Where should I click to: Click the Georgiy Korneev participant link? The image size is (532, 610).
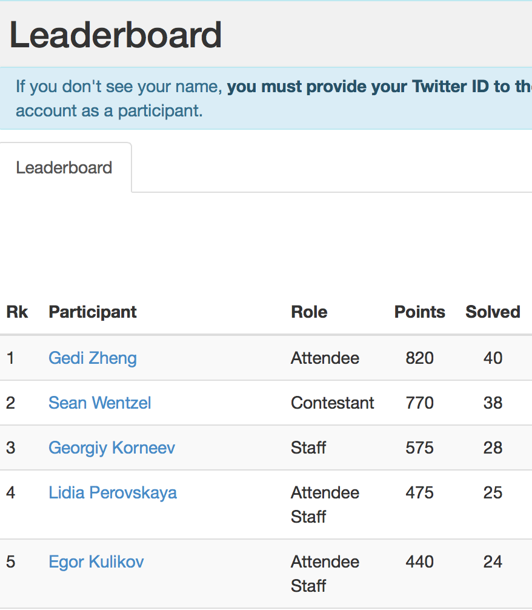tap(112, 448)
